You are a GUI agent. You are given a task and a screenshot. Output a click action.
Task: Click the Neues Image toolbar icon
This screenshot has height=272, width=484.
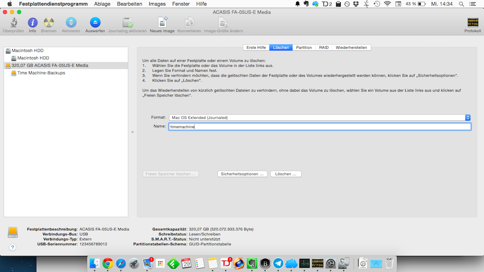coord(162,23)
